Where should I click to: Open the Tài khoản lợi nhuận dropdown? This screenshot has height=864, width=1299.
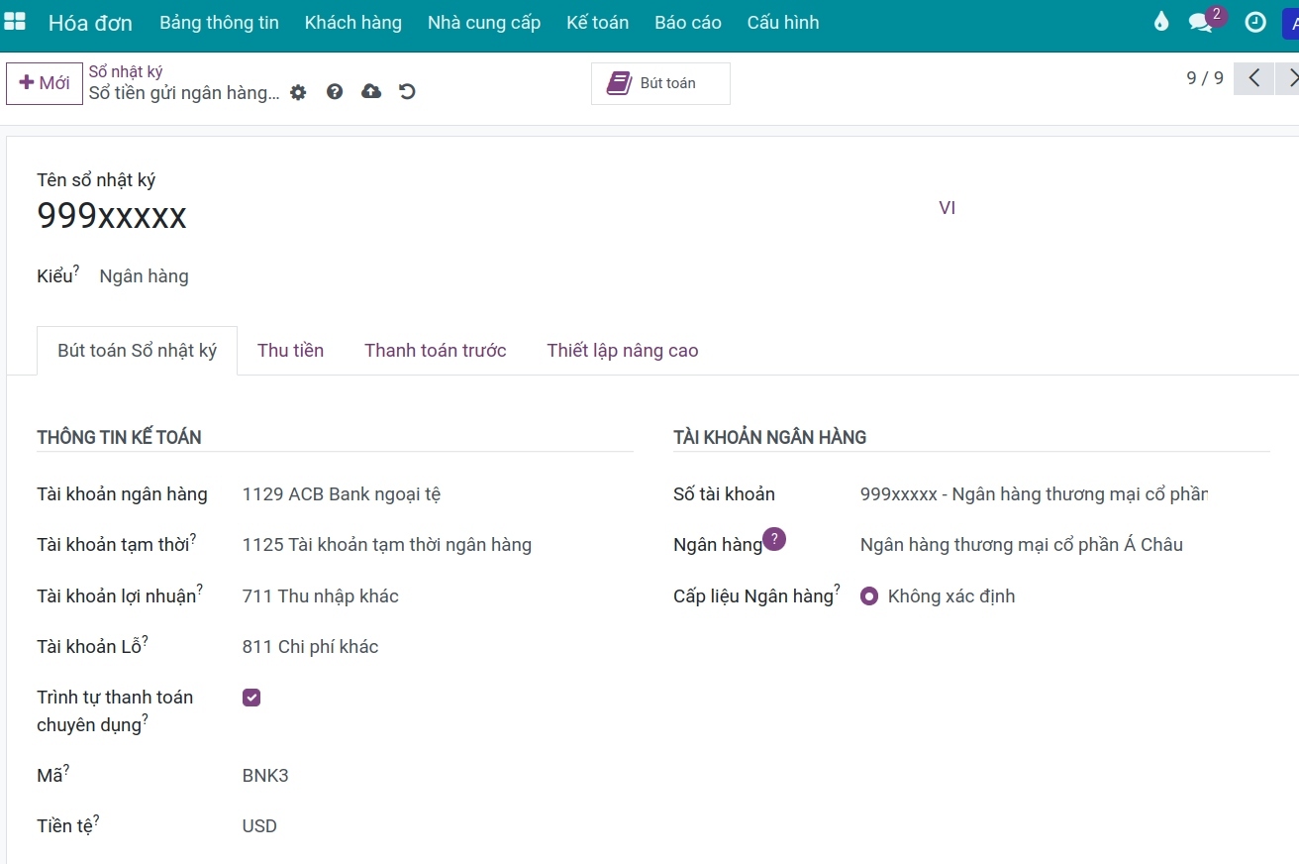pyautogui.click(x=437, y=596)
